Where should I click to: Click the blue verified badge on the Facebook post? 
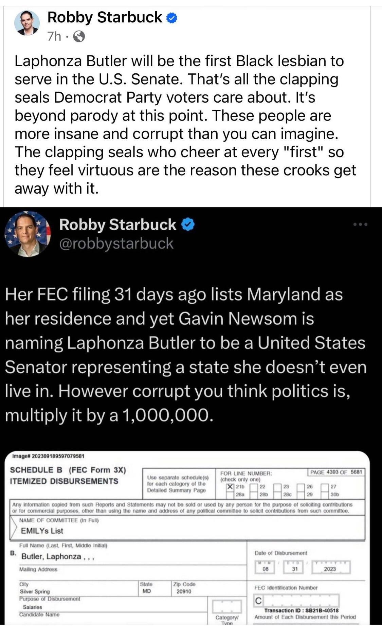172,18
